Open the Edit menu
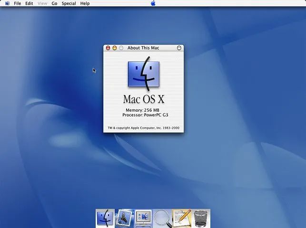The width and height of the screenshot is (306, 228). [30, 3]
